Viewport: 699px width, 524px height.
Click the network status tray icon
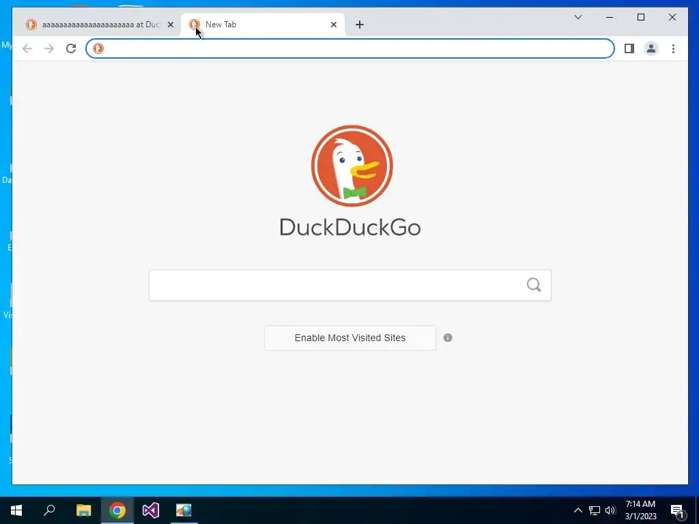click(x=595, y=510)
